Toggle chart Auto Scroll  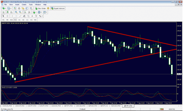25,12
